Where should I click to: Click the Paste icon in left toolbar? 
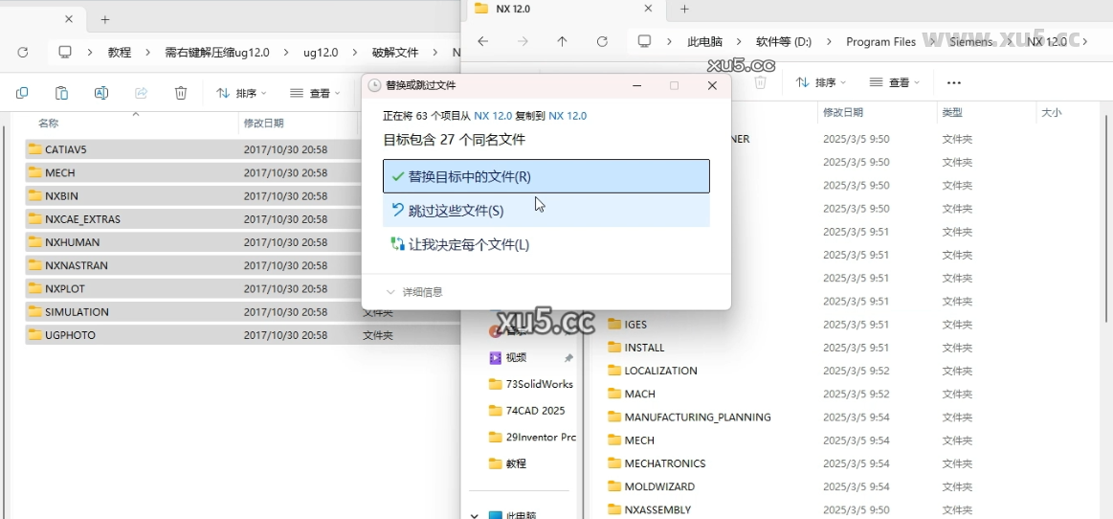(x=61, y=93)
